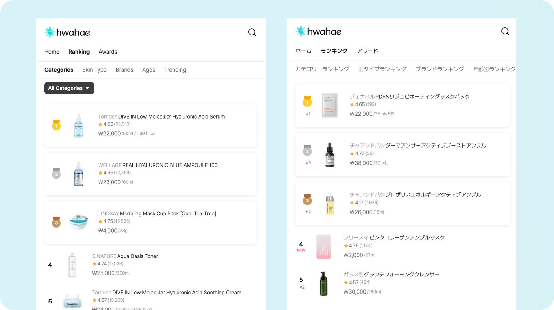Select the カテゴリーランキング sub-tab

point(322,69)
